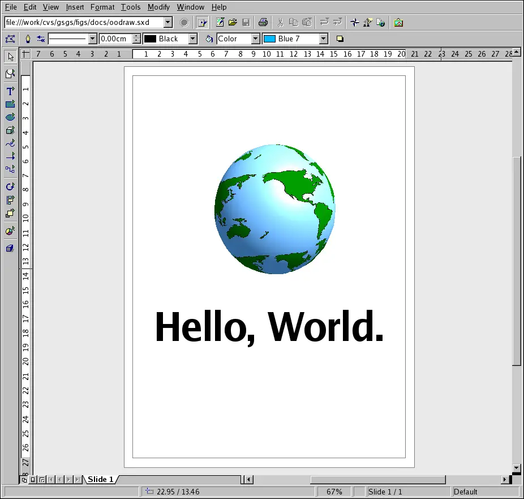
Task: Open the 3D Controller tool
Action: (x=10, y=248)
